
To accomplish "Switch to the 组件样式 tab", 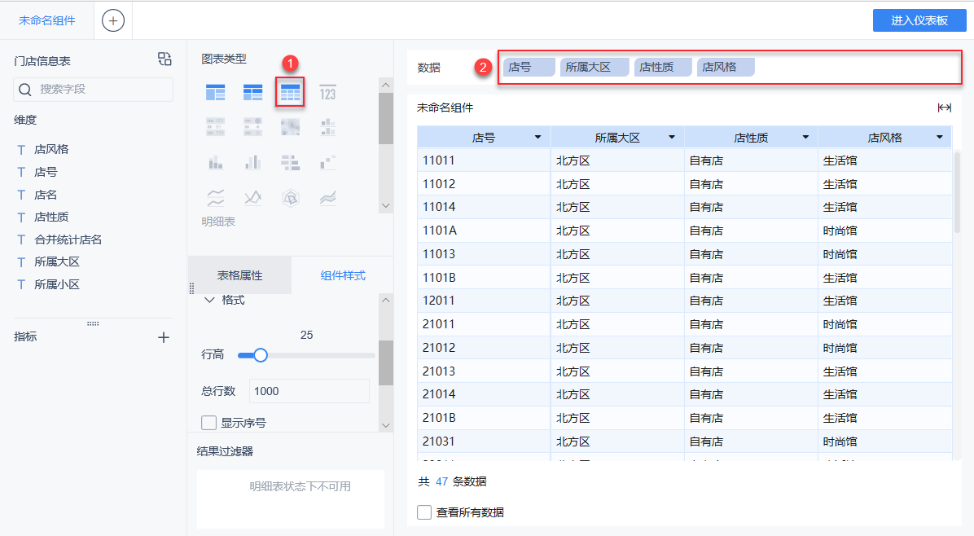I will pyautogui.click(x=342, y=275).
